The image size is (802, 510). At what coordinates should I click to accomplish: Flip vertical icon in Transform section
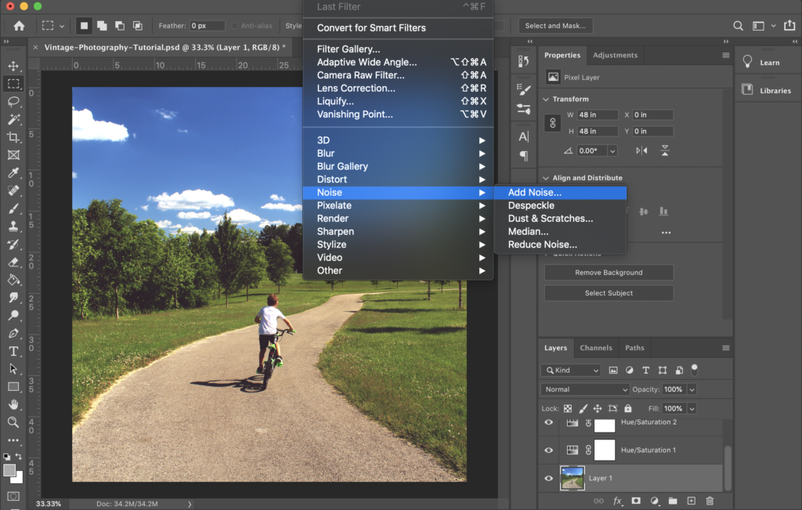point(664,150)
